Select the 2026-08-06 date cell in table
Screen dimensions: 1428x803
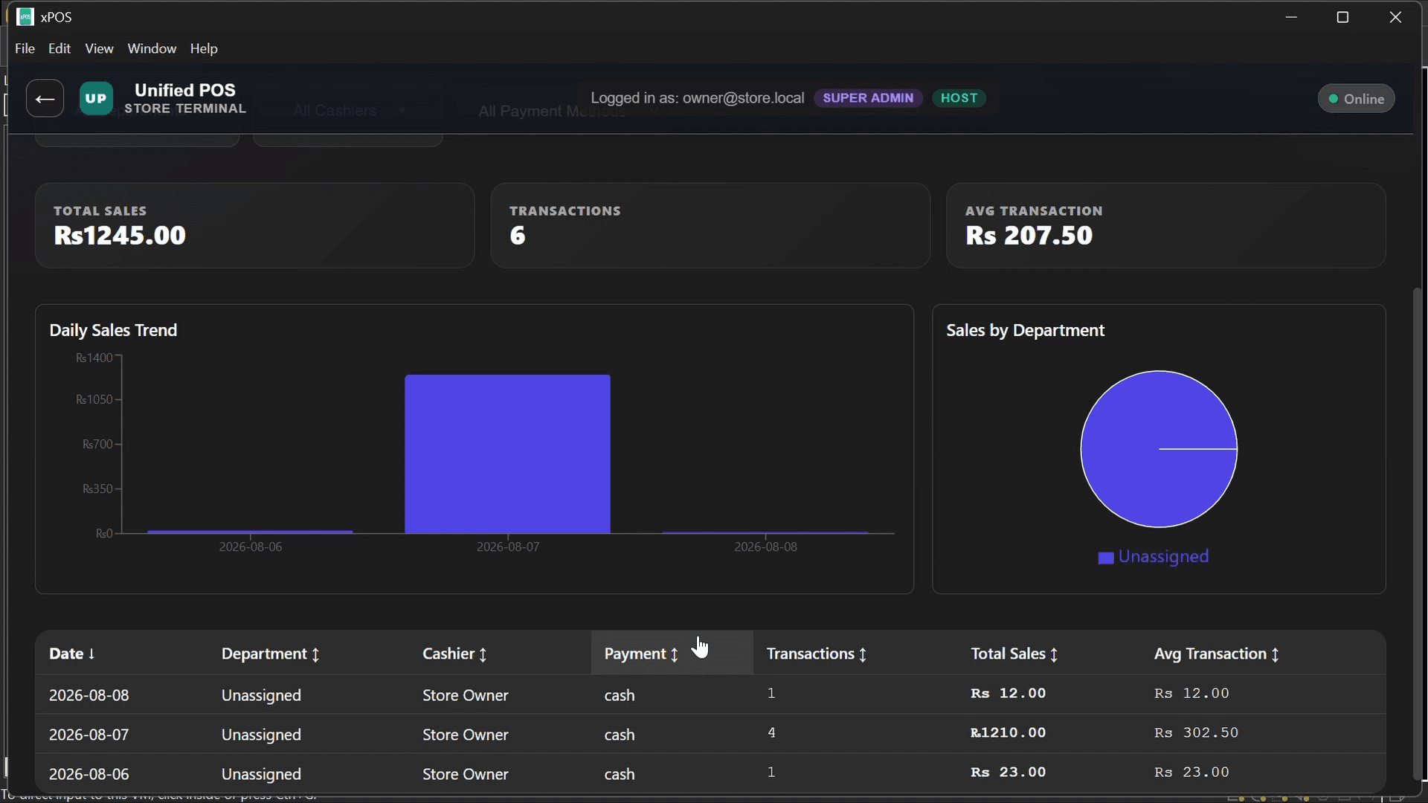tap(89, 774)
